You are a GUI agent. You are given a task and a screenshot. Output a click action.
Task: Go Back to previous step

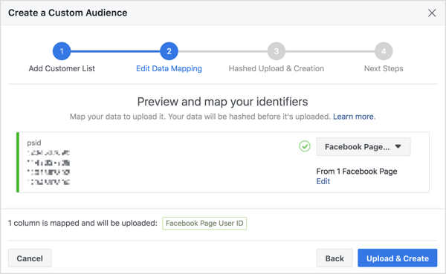(x=334, y=258)
